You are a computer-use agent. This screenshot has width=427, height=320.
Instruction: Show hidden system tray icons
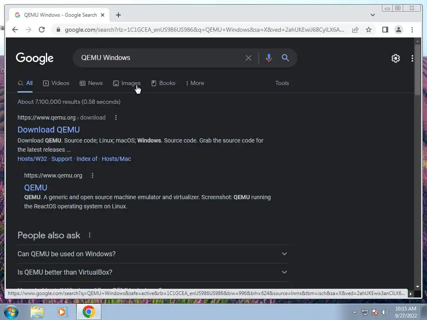pos(354,312)
